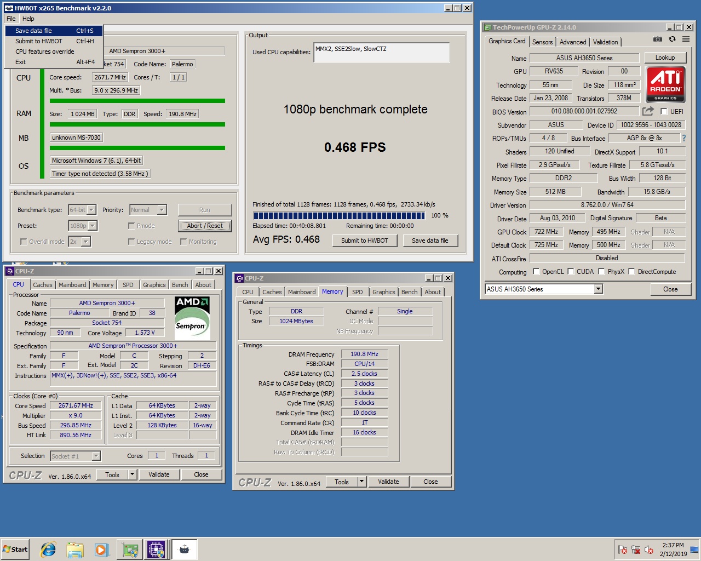Click the taskbar clock showing 2:37 PM

pos(673,549)
